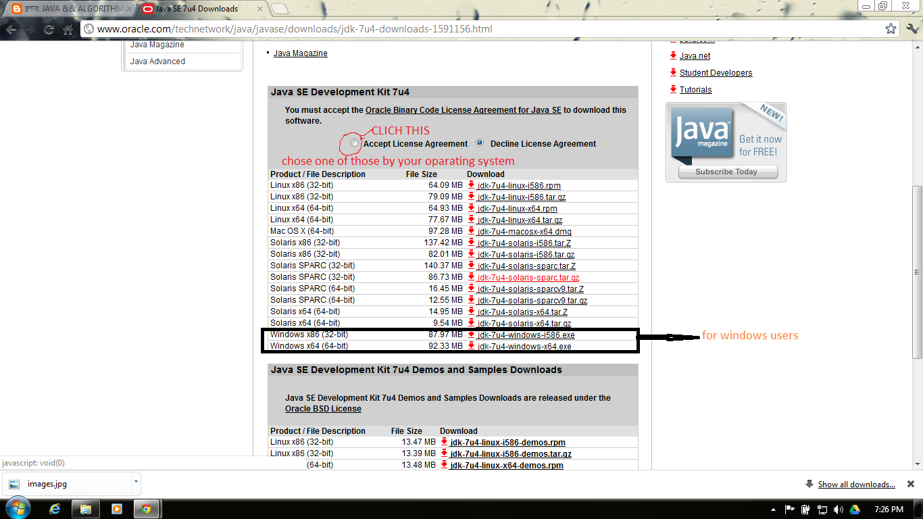Click download arrow icon beside jdk-7u4-solaris-x64.tar.Z

click(x=472, y=312)
